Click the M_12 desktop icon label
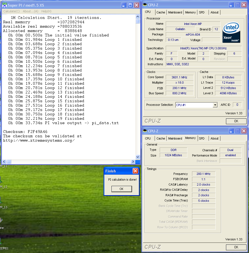This screenshot has height=253, width=249. 4,187
